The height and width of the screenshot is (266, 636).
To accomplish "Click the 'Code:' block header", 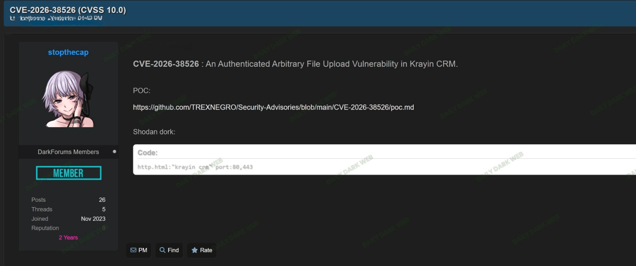I will tap(148, 153).
